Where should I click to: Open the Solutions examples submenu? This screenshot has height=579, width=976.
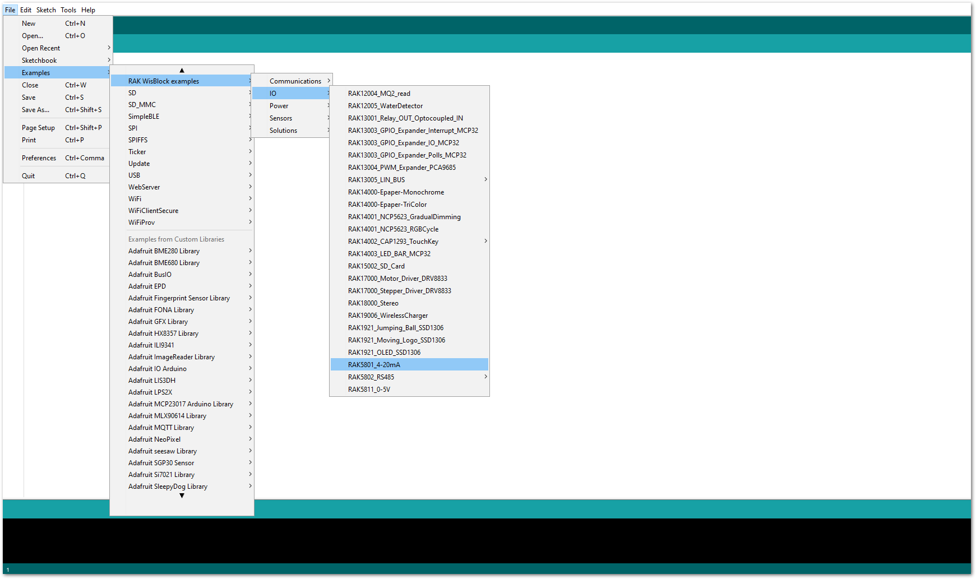click(292, 131)
